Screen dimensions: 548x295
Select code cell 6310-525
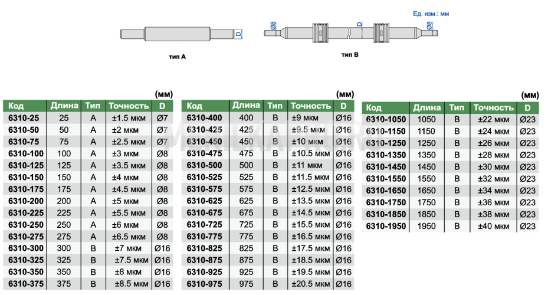tap(205, 178)
